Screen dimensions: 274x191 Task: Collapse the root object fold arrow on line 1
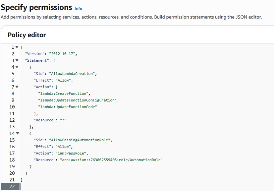(x=17, y=47)
